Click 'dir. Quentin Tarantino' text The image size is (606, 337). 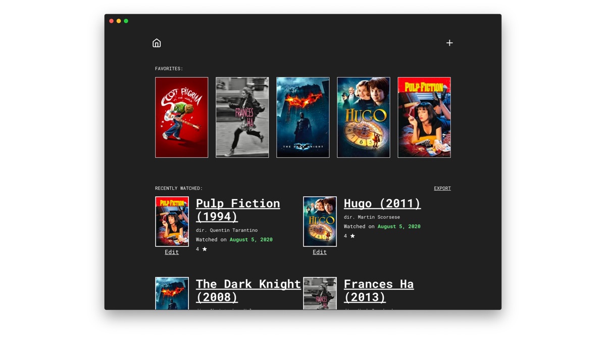(x=227, y=230)
